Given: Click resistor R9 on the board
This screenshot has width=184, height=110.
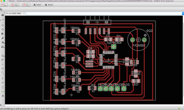Looking at the screenshot, I should (77, 89).
